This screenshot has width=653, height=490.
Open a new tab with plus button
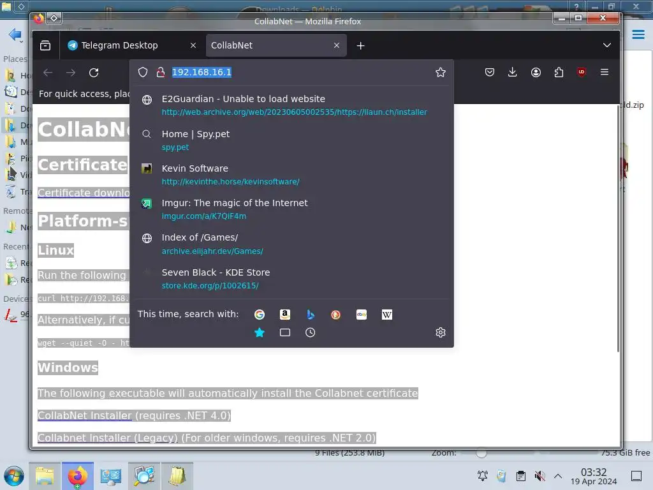pyautogui.click(x=361, y=45)
